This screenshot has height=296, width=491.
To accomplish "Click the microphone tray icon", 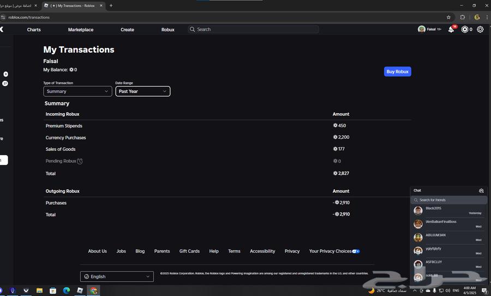I will (x=434, y=291).
